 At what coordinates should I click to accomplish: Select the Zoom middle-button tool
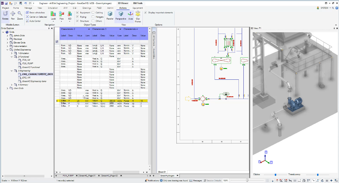(x=20, y=15)
